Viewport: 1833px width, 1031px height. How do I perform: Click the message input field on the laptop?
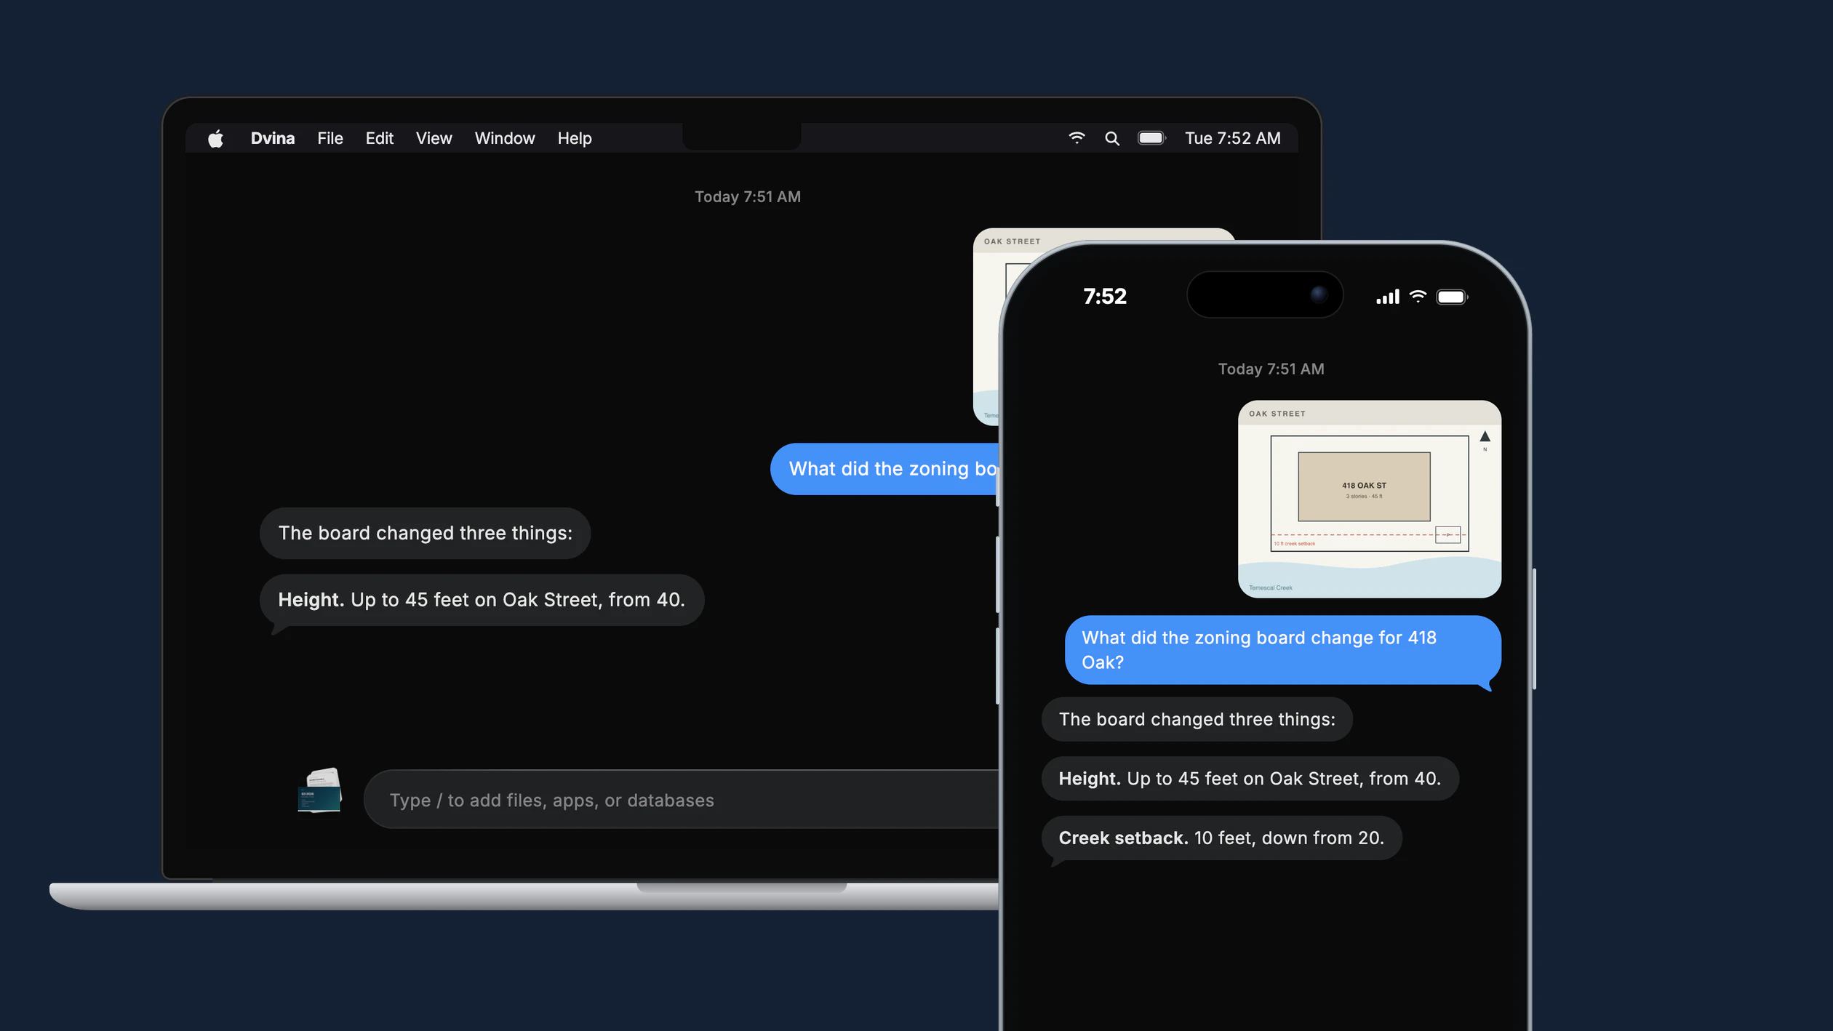[x=681, y=799]
